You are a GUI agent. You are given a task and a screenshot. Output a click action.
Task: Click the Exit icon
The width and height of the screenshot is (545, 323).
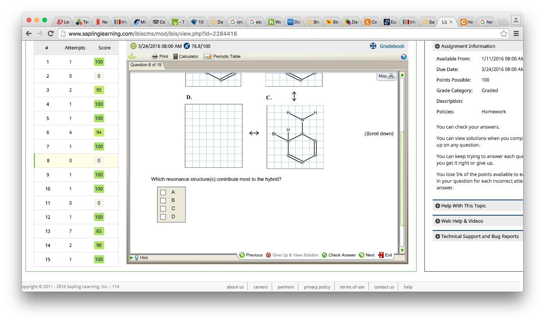(381, 255)
